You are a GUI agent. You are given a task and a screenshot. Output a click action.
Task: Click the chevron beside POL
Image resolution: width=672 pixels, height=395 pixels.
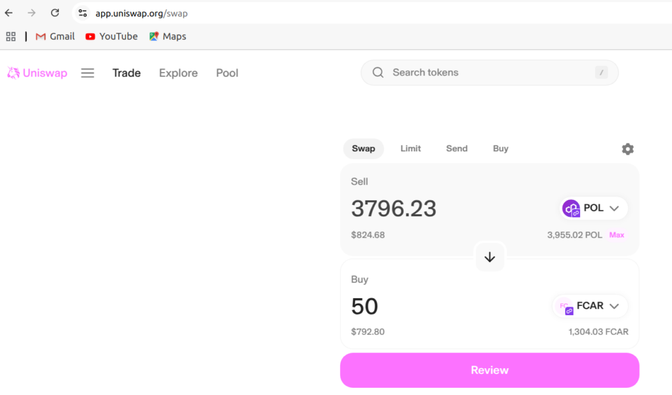click(x=614, y=208)
